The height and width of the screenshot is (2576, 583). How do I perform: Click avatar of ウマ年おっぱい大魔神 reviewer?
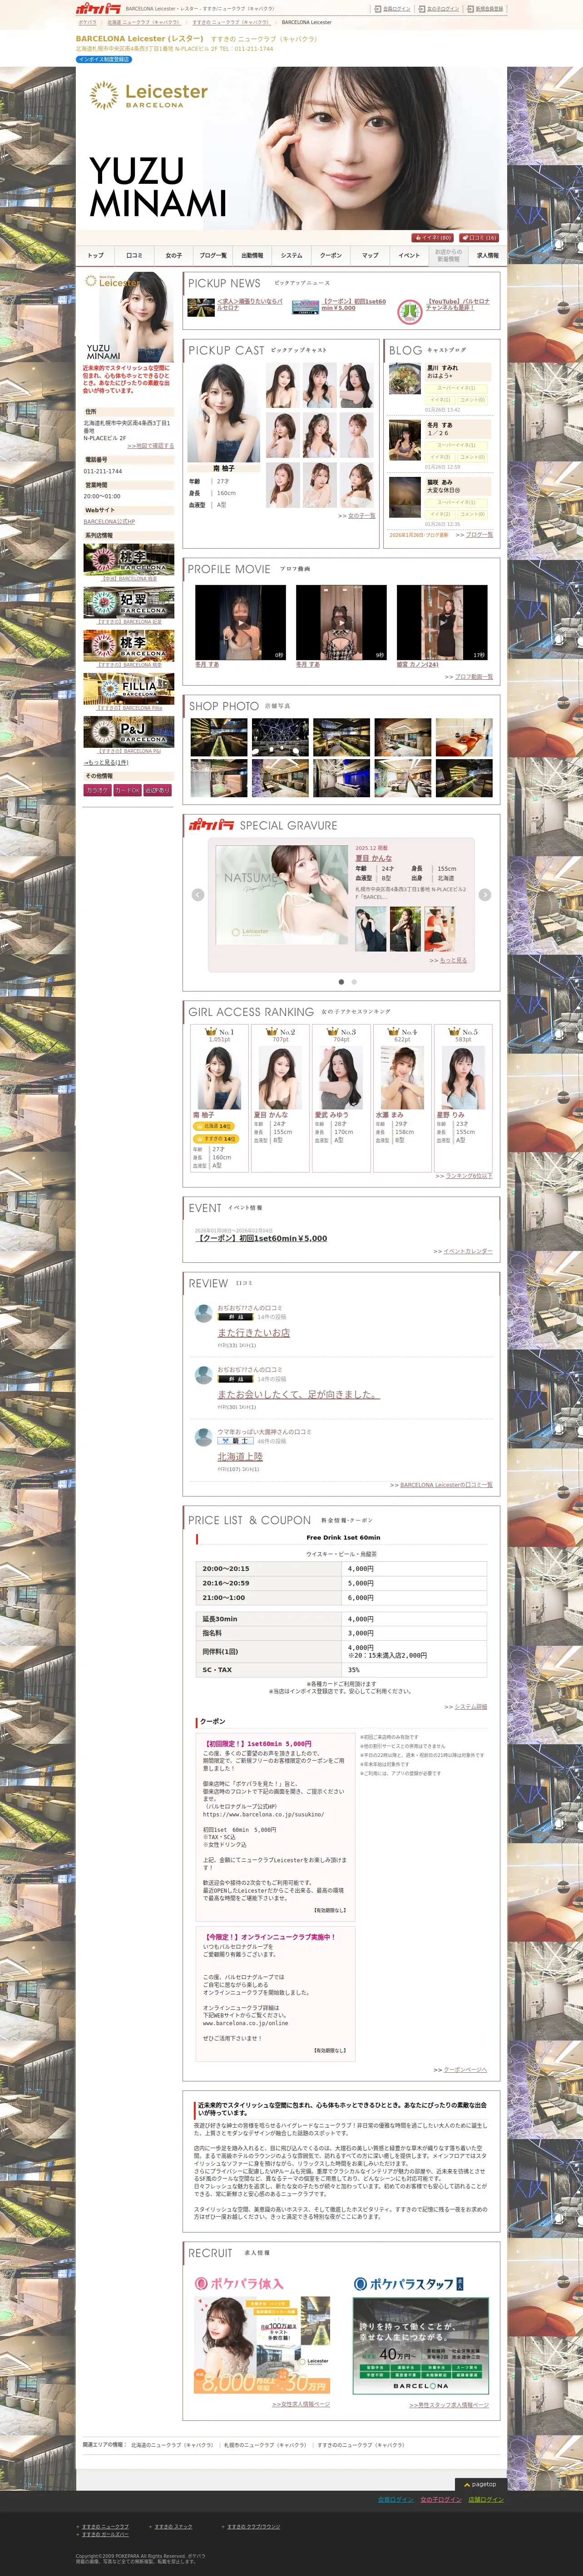[203, 1438]
